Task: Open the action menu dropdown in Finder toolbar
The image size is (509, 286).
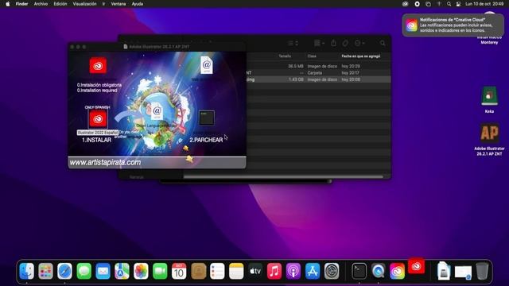Action: [359, 43]
